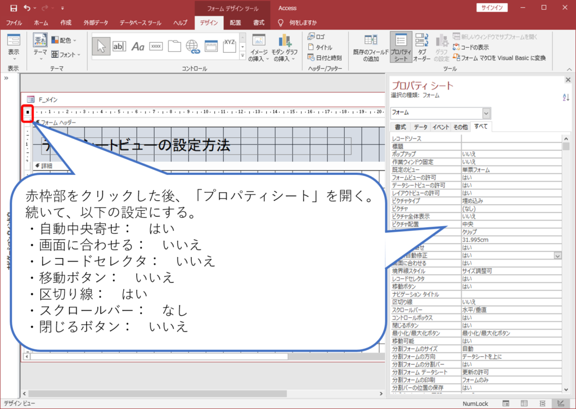Click the property sheet sort A-Z icon

(x=566, y=97)
